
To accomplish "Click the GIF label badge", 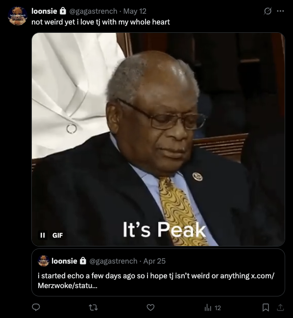I will (57, 235).
